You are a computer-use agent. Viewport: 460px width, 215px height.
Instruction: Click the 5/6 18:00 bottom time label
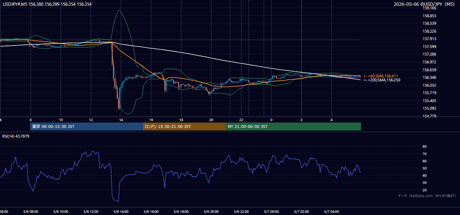click(181, 212)
